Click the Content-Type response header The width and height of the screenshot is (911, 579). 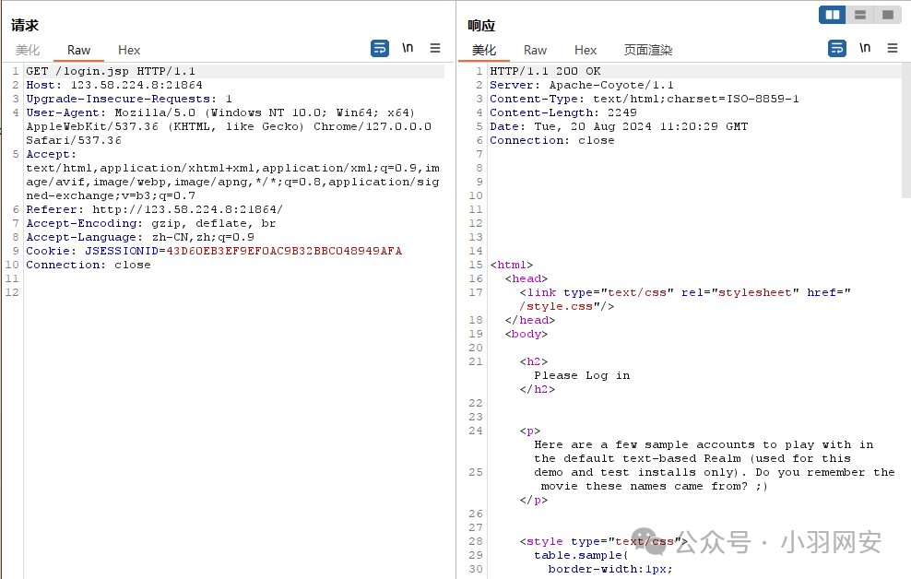[645, 100]
